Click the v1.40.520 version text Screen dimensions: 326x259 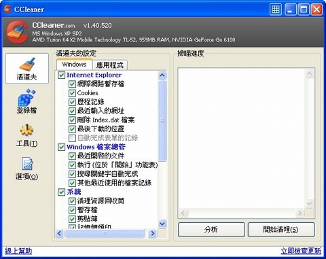[x=97, y=26]
